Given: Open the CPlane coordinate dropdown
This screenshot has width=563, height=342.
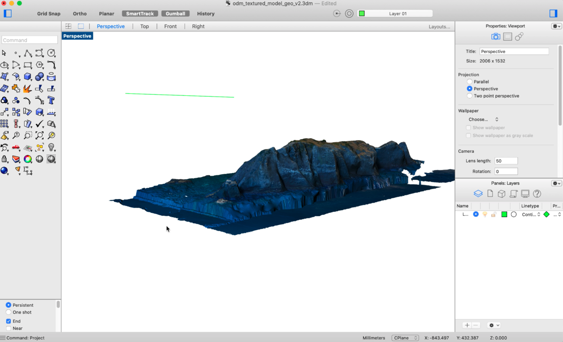Looking at the screenshot, I should pos(405,338).
